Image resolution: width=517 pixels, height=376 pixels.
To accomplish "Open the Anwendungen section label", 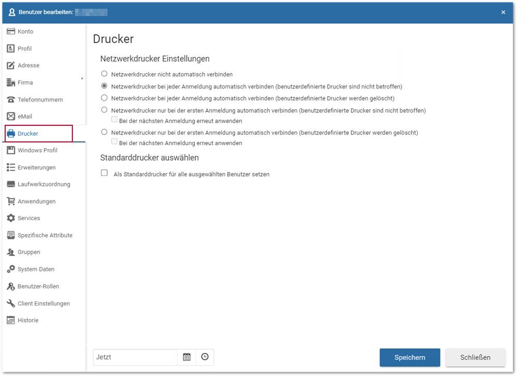I will (37, 201).
